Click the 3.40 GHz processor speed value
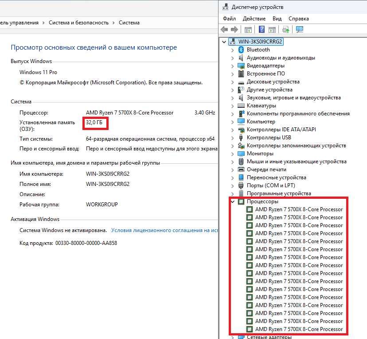Image resolution: width=367 pixels, height=339 pixels. pos(205,113)
